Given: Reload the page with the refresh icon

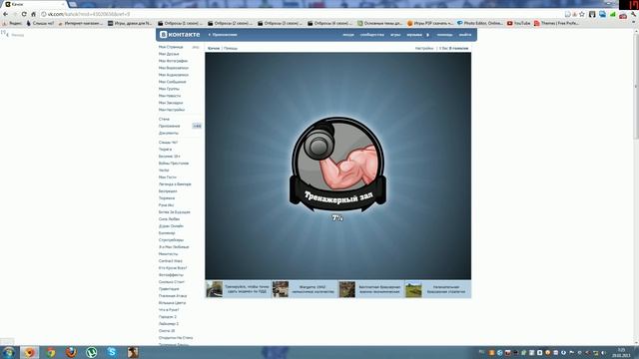Looking at the screenshot, I should (24, 14).
